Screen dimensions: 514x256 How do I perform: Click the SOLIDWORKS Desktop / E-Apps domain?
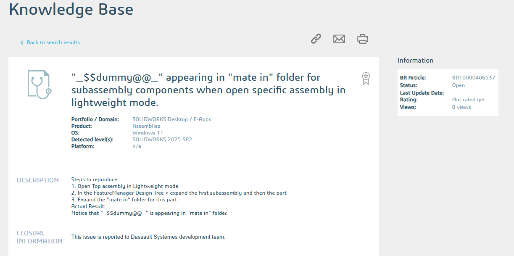coord(171,119)
